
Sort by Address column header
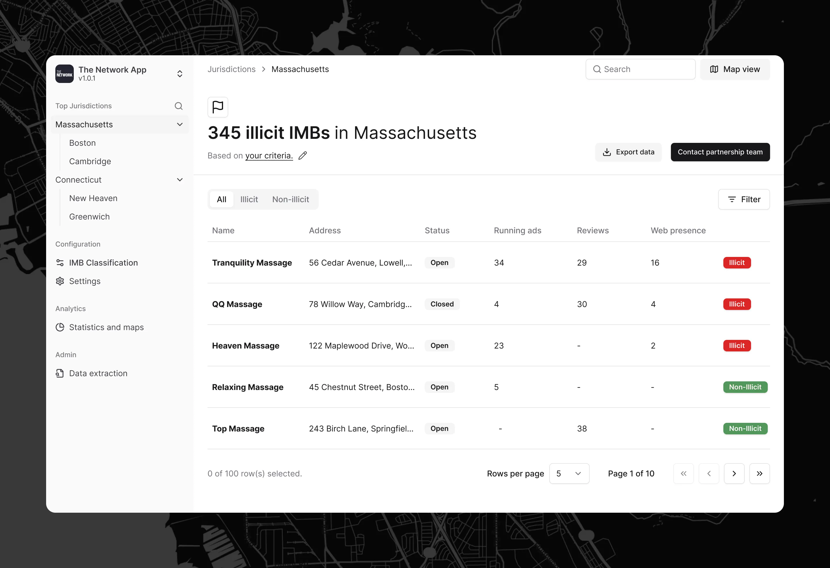[325, 231]
